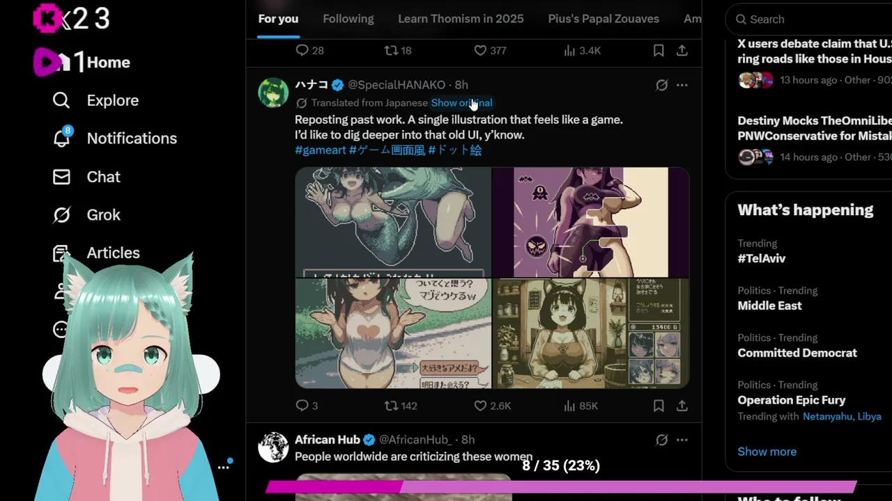
Task: Click Show more under What's happening
Action: [x=767, y=452]
